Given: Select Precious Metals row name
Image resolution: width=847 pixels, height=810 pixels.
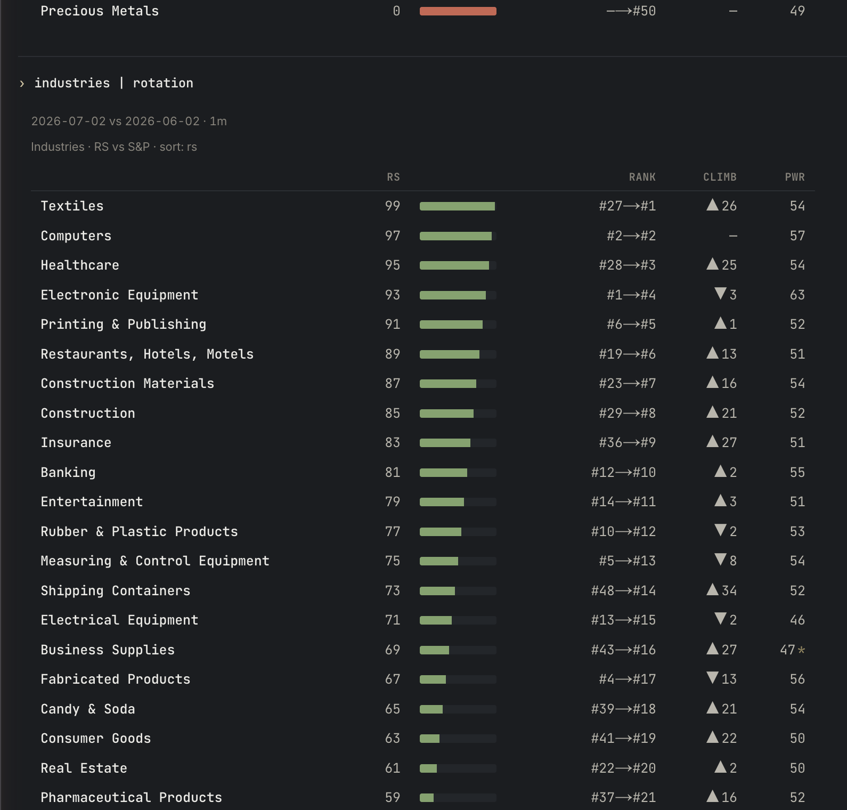Looking at the screenshot, I should (x=100, y=11).
